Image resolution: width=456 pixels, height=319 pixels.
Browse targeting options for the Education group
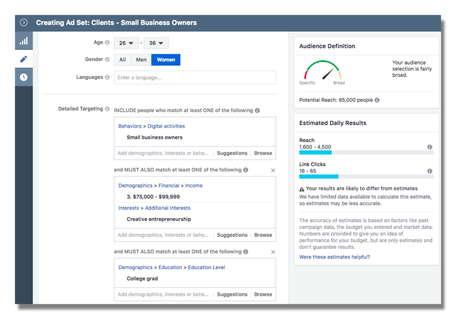point(263,294)
